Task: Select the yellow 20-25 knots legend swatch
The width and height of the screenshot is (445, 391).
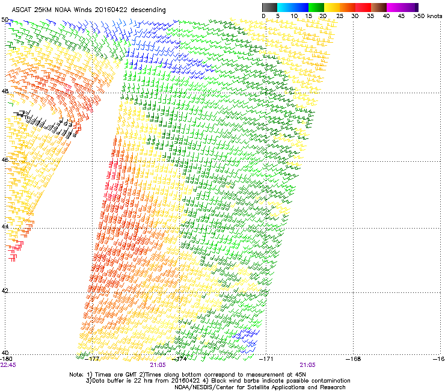Action: [332, 7]
